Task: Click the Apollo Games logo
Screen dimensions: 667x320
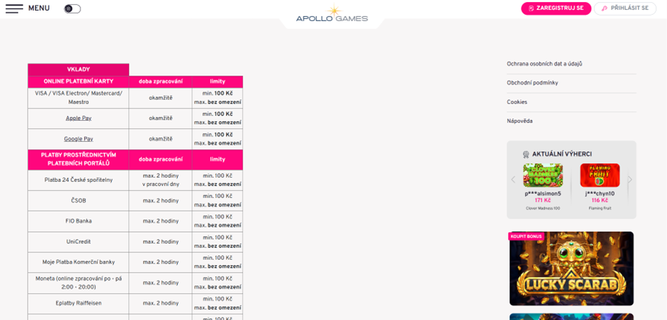Action: tap(332, 14)
